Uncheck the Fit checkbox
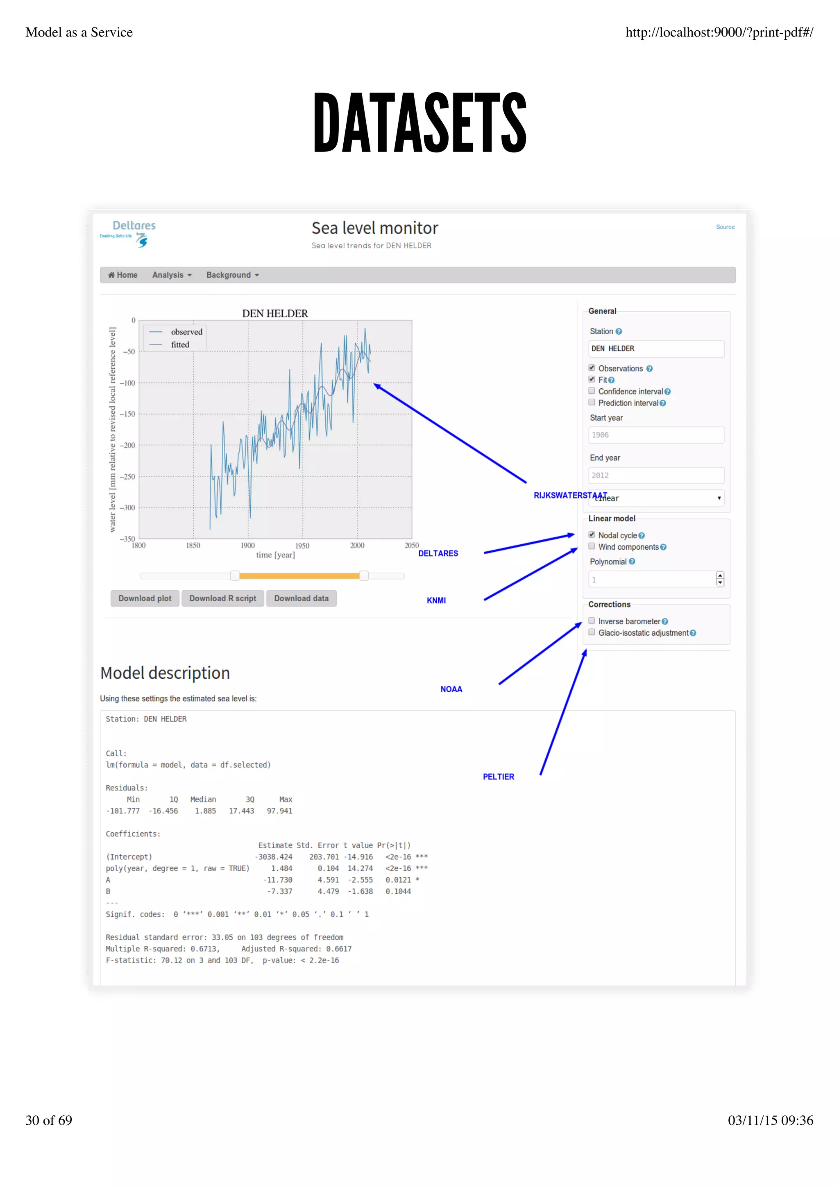 (x=592, y=379)
